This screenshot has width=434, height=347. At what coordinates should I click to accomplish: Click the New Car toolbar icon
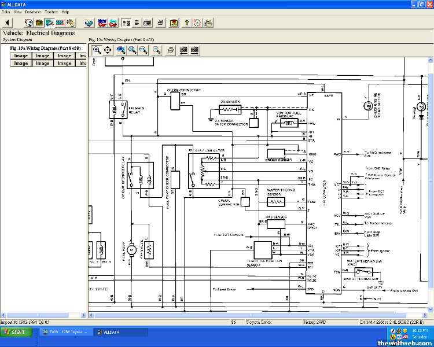coord(102,23)
